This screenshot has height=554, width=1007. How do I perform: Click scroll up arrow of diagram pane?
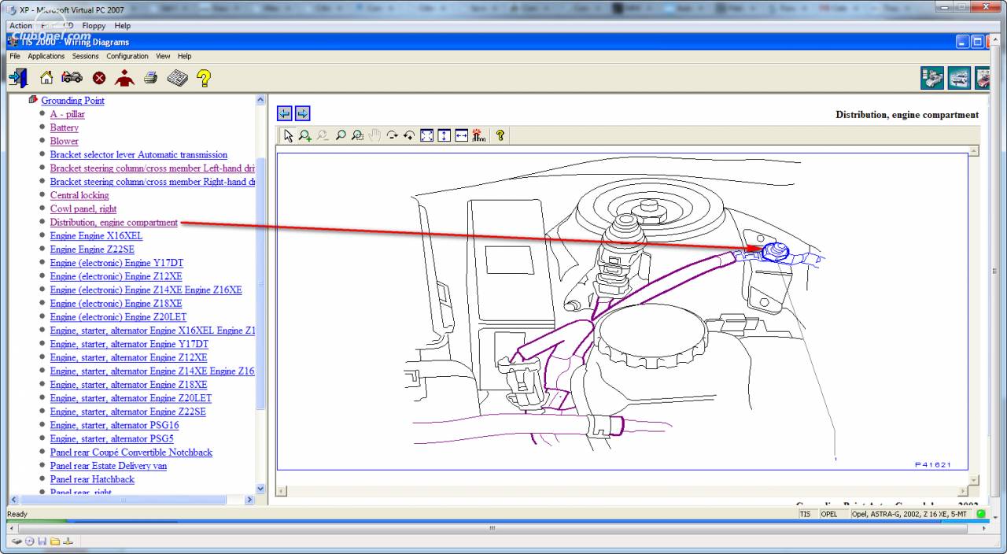pos(974,150)
